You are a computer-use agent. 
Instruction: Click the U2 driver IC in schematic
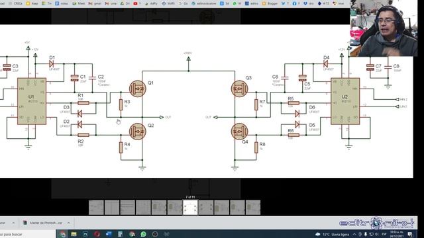coord(345,101)
